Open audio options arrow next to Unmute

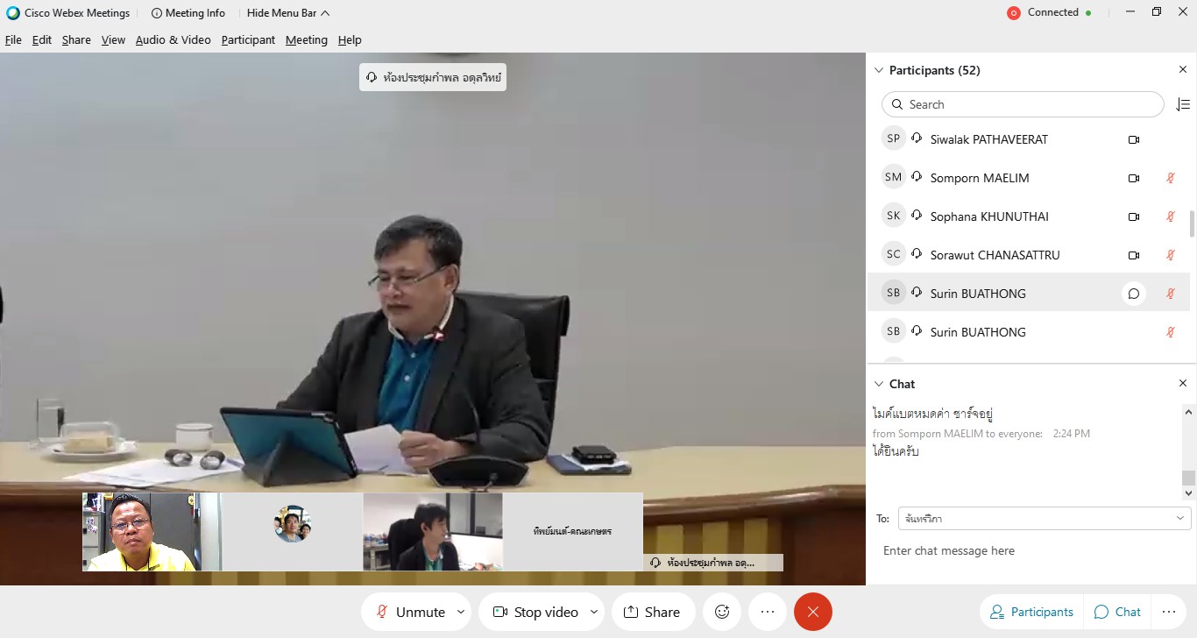(x=461, y=612)
